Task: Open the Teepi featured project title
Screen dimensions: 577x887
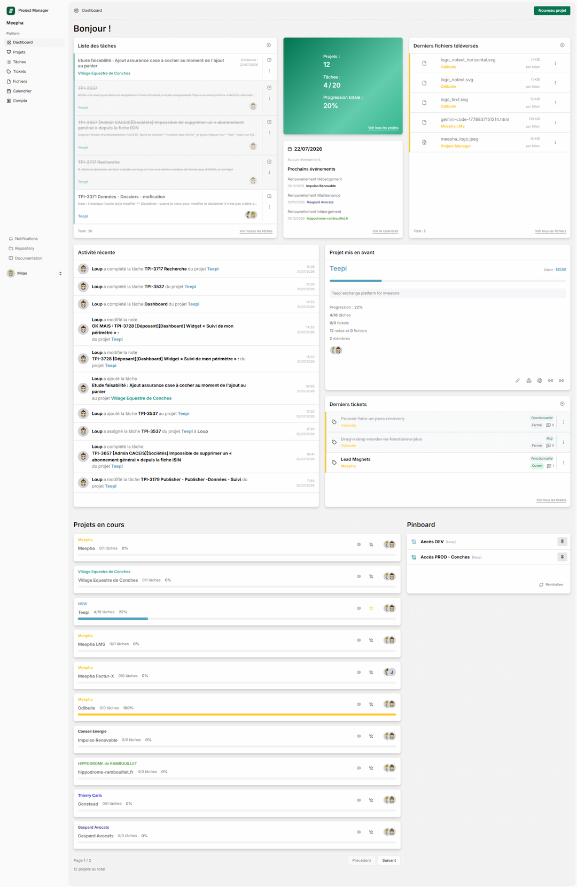Action: point(338,268)
